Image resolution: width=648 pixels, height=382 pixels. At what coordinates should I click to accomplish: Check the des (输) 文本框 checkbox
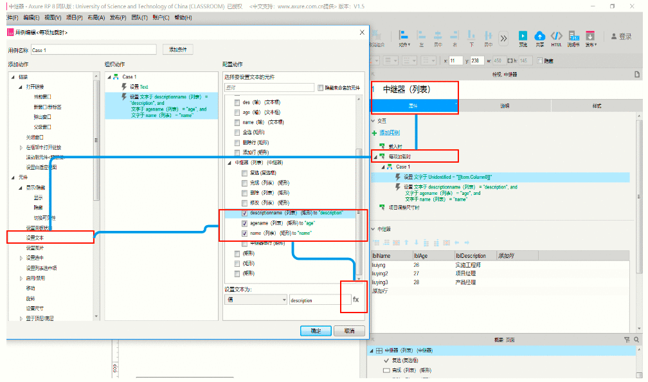tap(237, 102)
